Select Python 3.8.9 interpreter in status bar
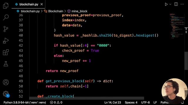The height and width of the screenshot is (105, 188). tap(25, 102)
